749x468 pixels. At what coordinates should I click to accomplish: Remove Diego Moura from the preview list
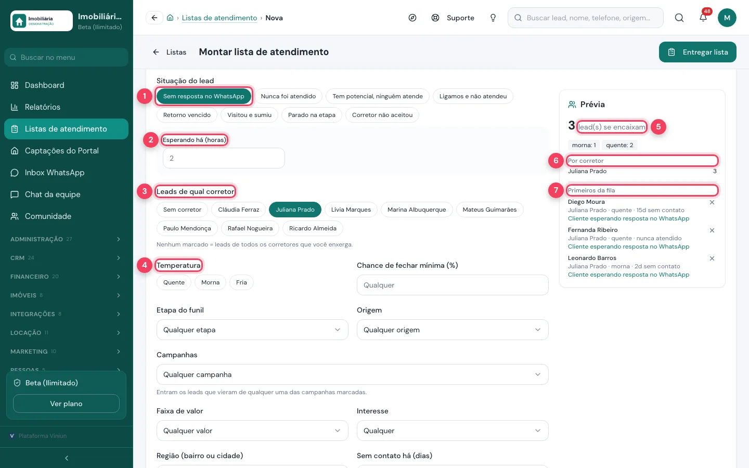(x=712, y=202)
